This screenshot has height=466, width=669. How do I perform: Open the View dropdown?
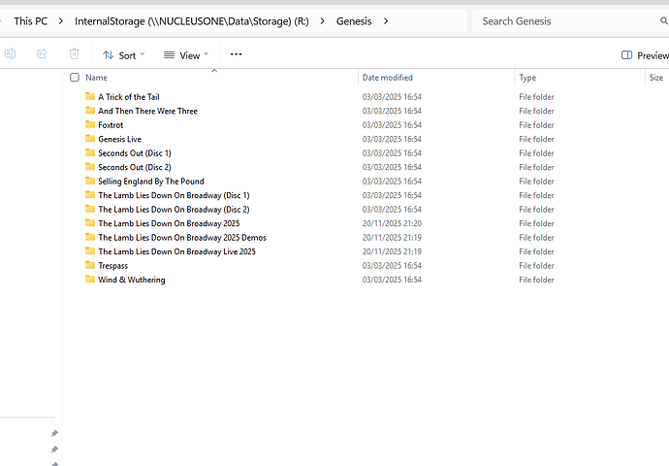click(x=186, y=55)
